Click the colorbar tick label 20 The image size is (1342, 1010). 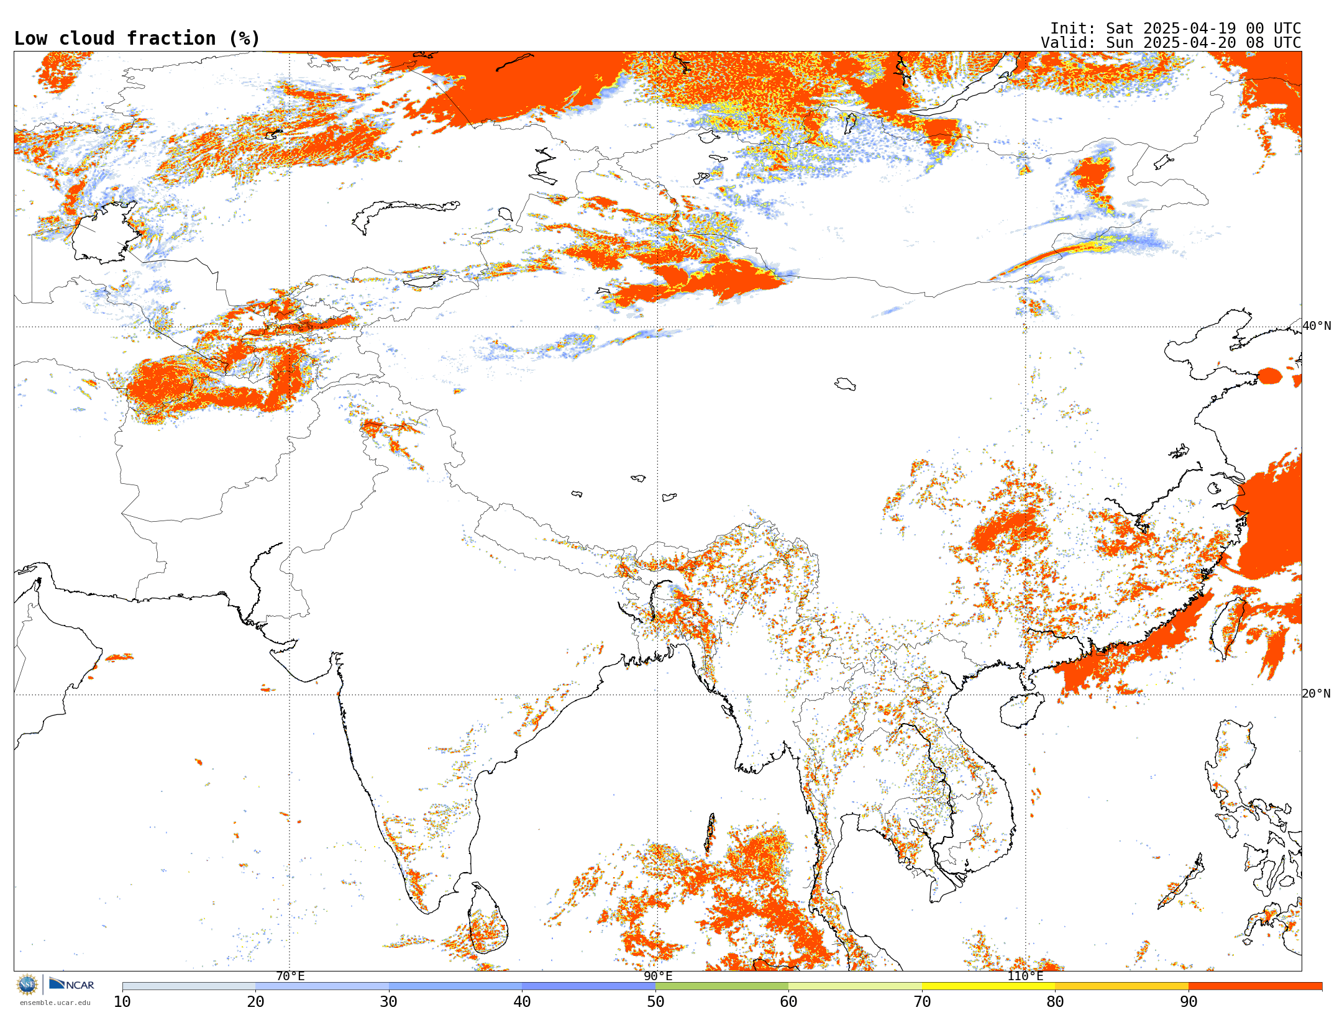tap(255, 1002)
